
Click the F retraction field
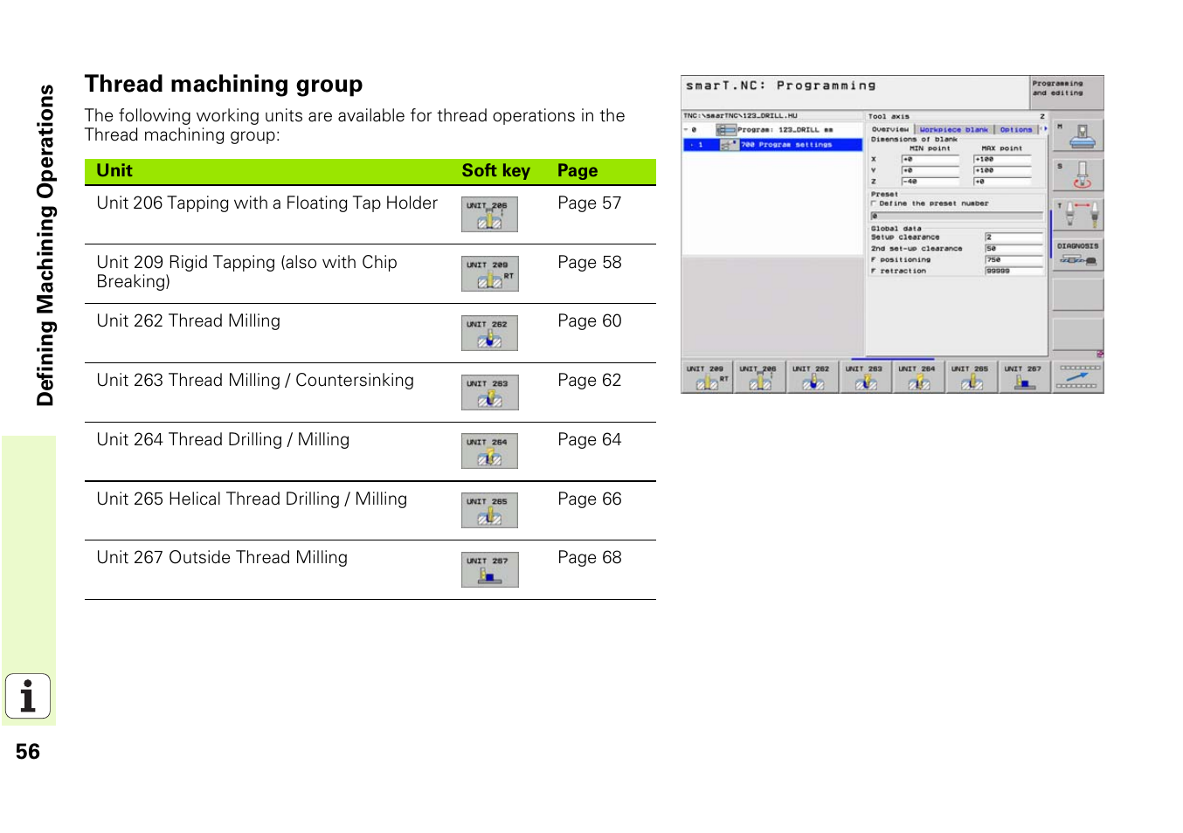point(1014,272)
